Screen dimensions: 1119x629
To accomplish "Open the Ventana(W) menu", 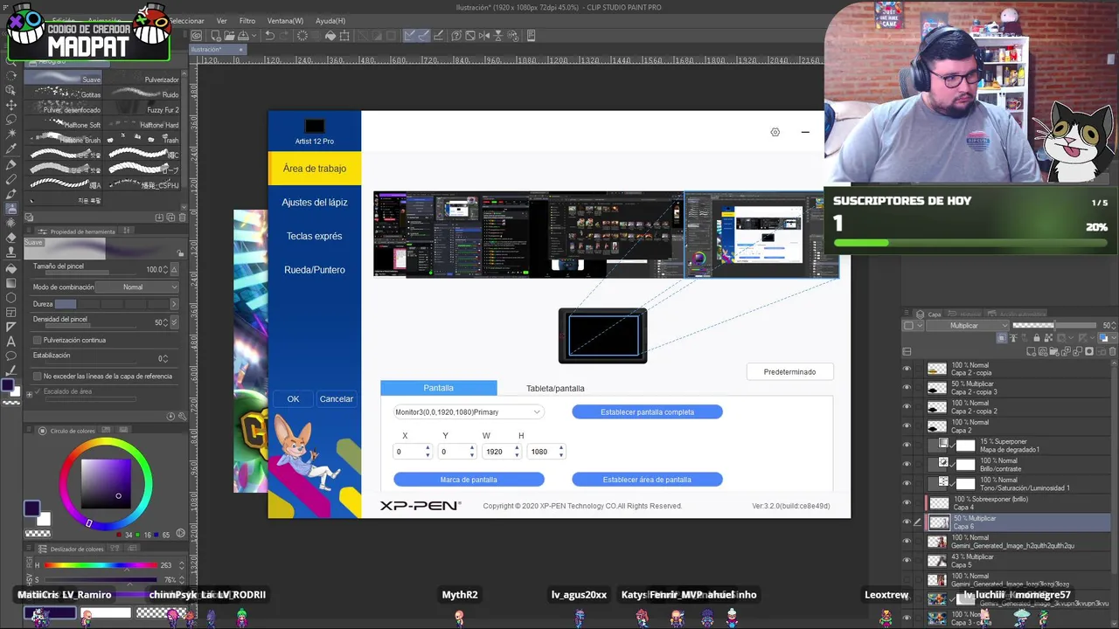I will pos(285,21).
